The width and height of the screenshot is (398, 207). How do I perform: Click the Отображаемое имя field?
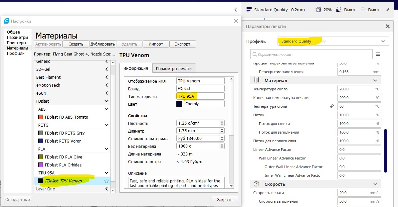tap(200, 81)
